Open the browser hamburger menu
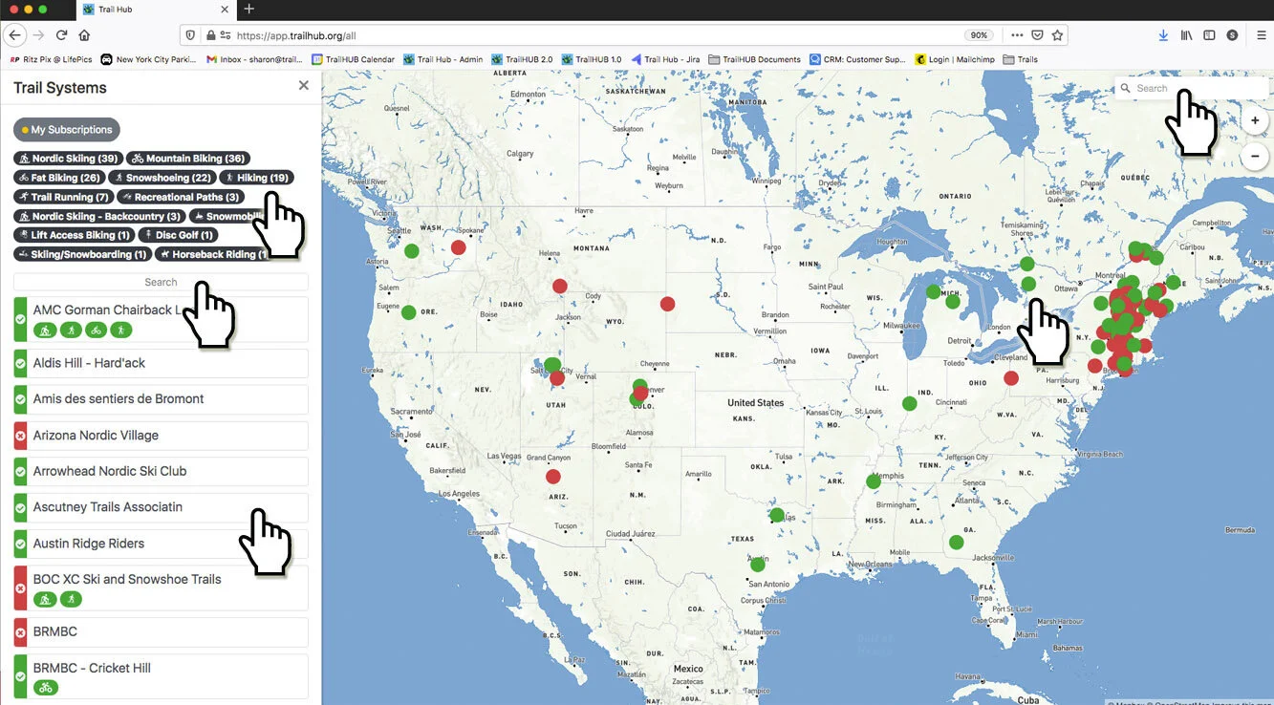Viewport: 1274px width, 705px height. pyautogui.click(x=1260, y=34)
